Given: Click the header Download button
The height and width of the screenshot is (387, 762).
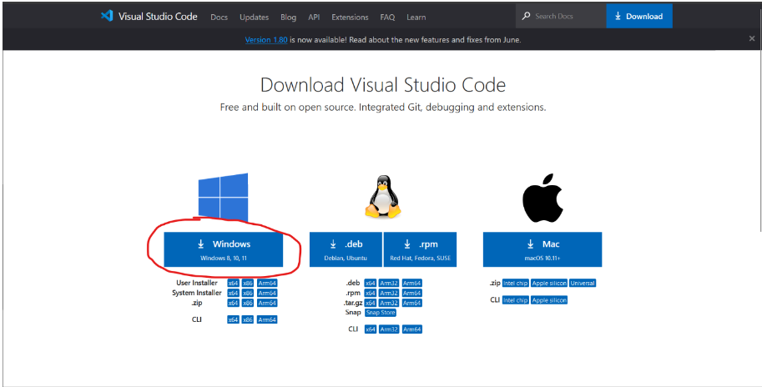Looking at the screenshot, I should [x=639, y=16].
